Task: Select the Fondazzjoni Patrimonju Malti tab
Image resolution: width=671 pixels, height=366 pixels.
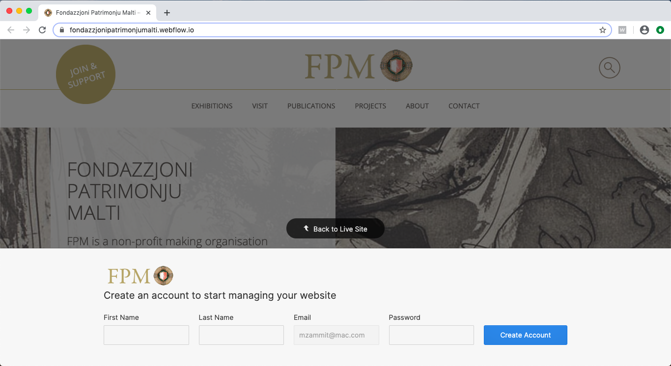Action: point(98,13)
